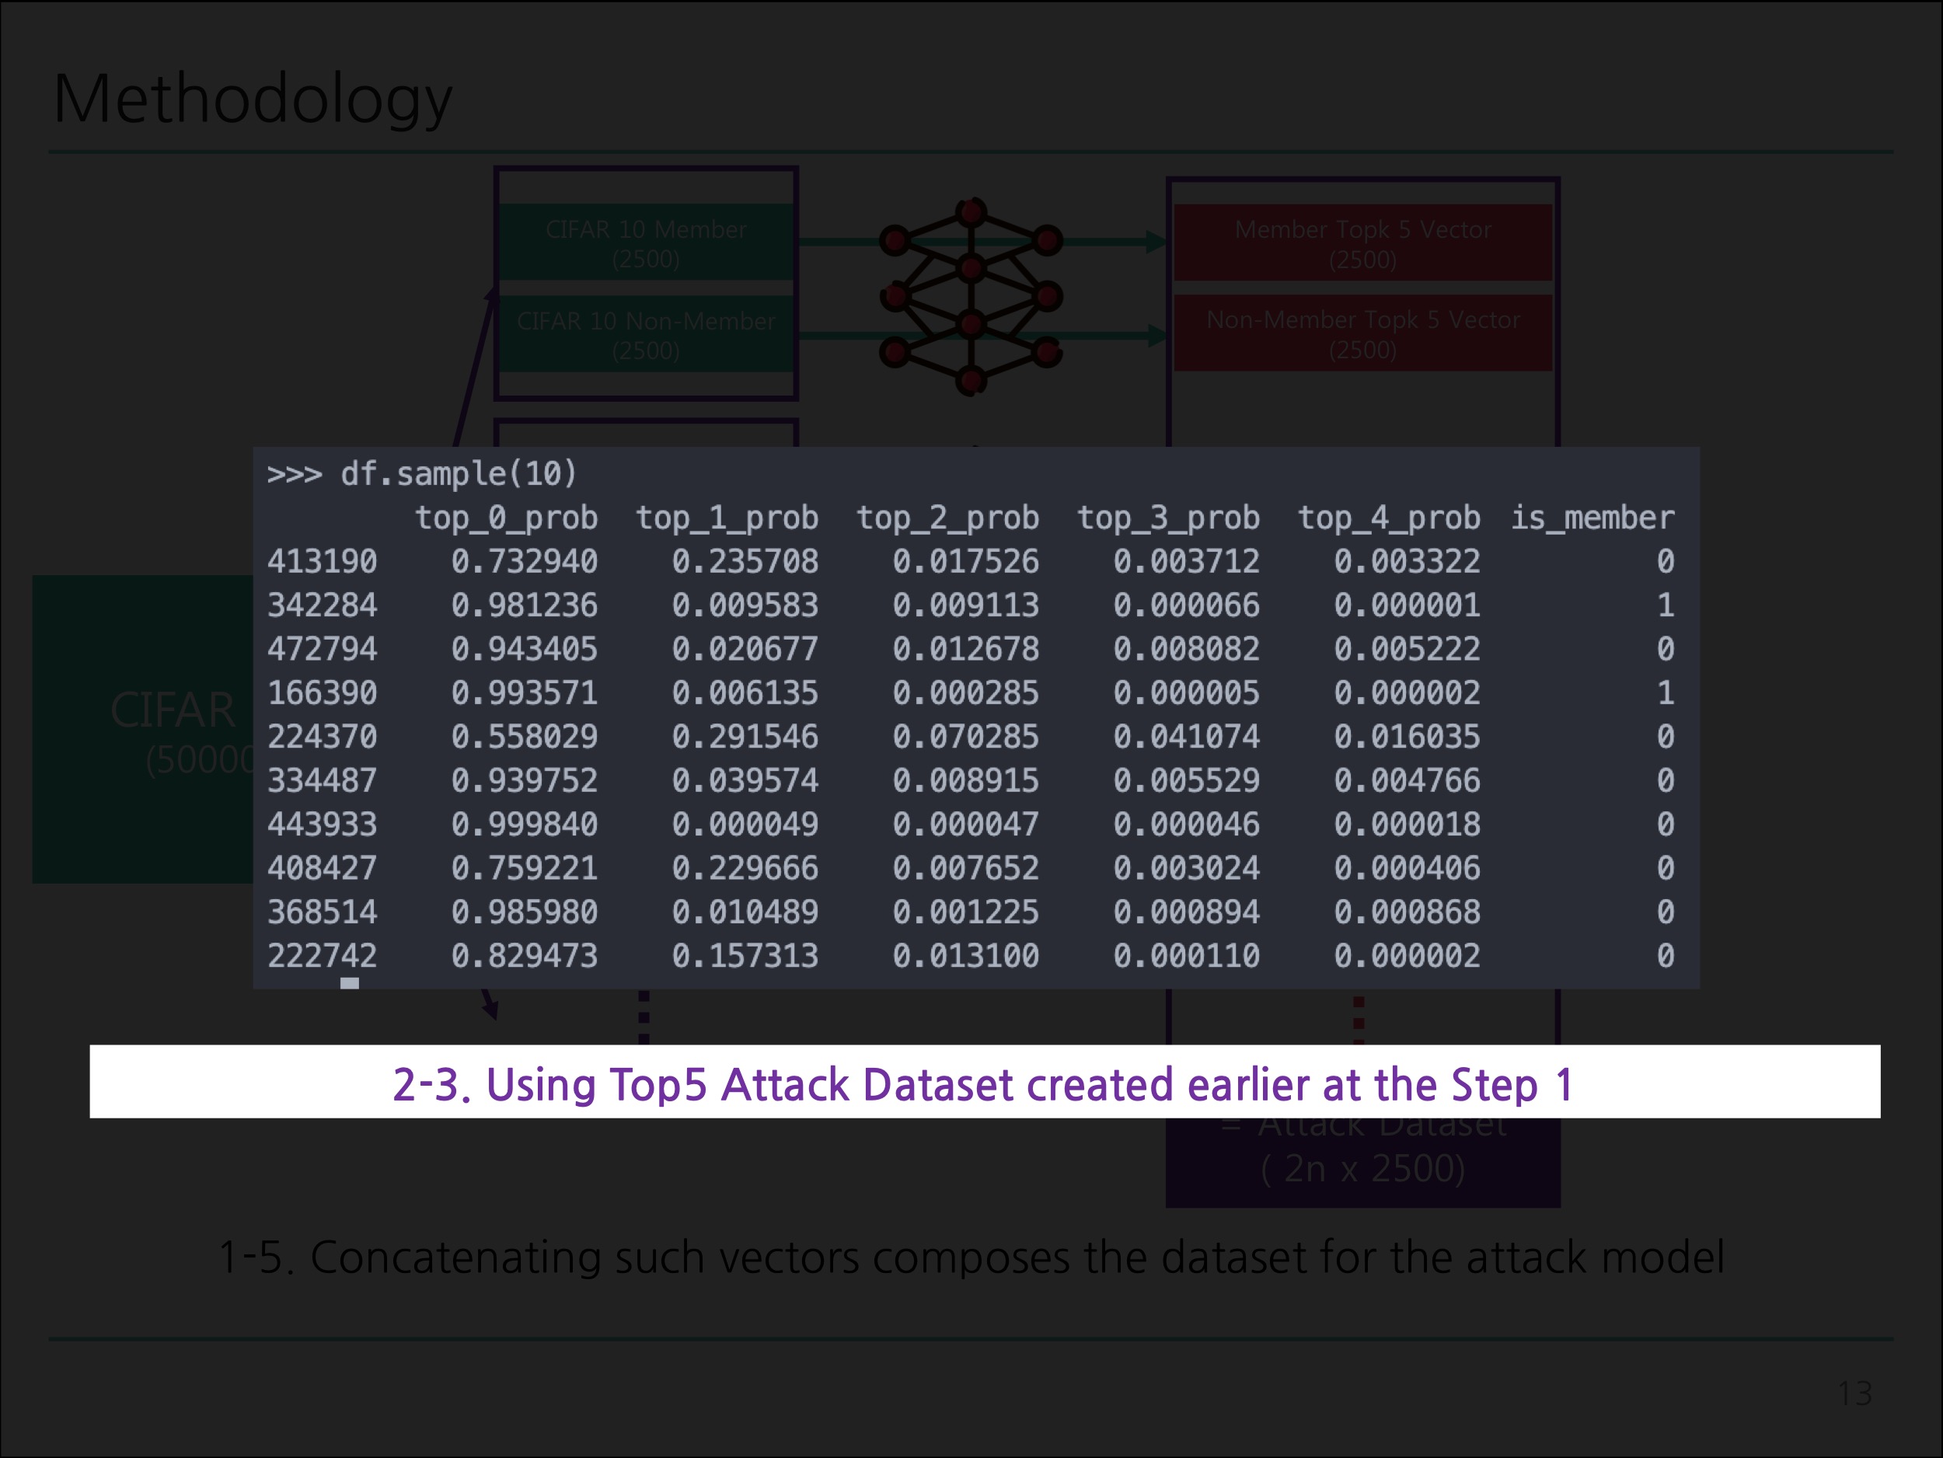Select CIFAR 10 Non-Member (2500) box

tap(646, 335)
